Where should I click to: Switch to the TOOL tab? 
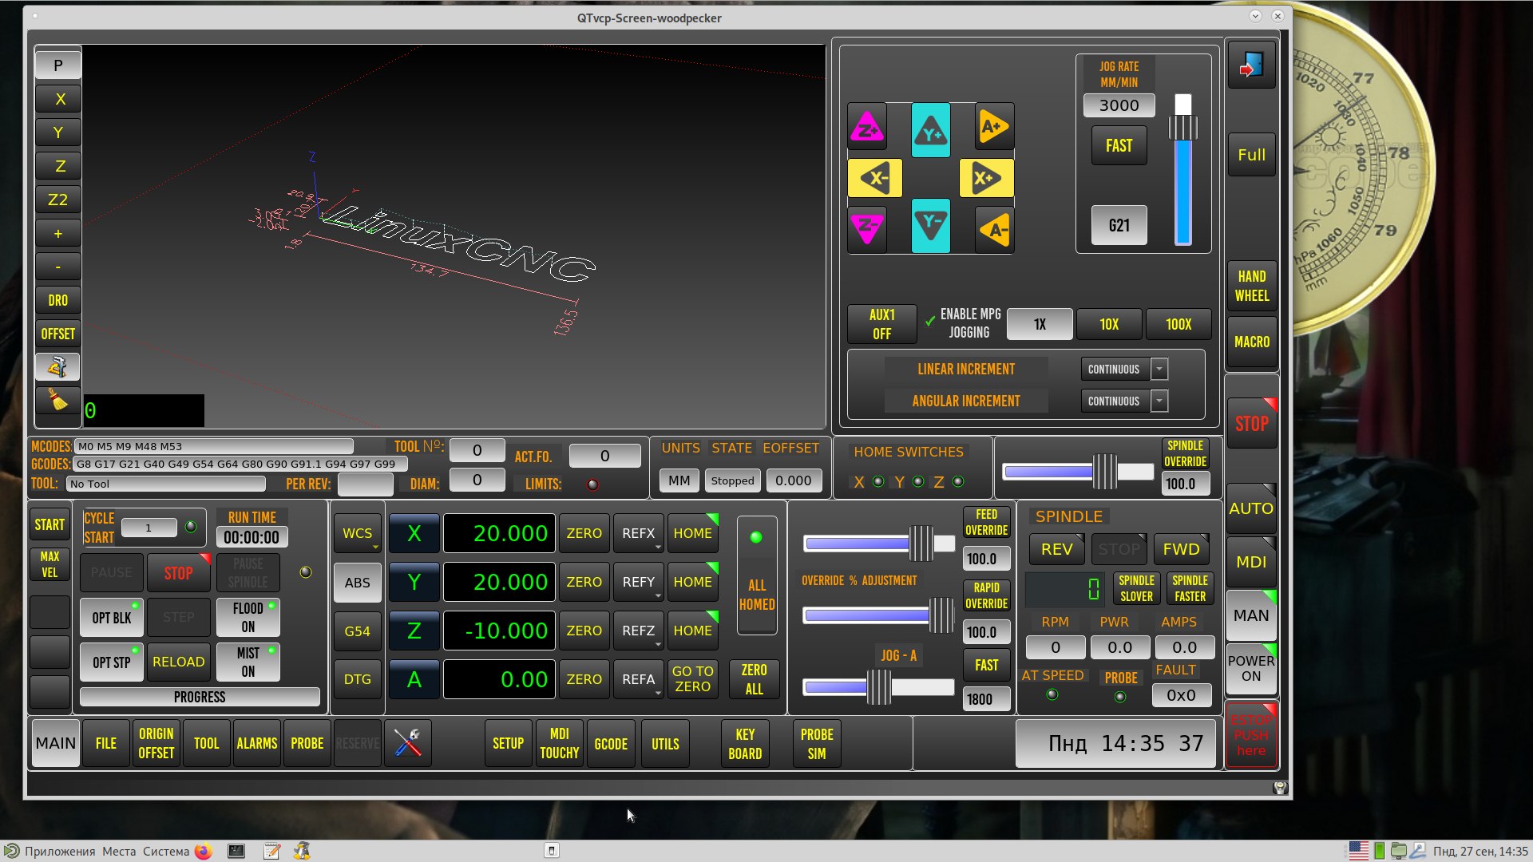[206, 743]
